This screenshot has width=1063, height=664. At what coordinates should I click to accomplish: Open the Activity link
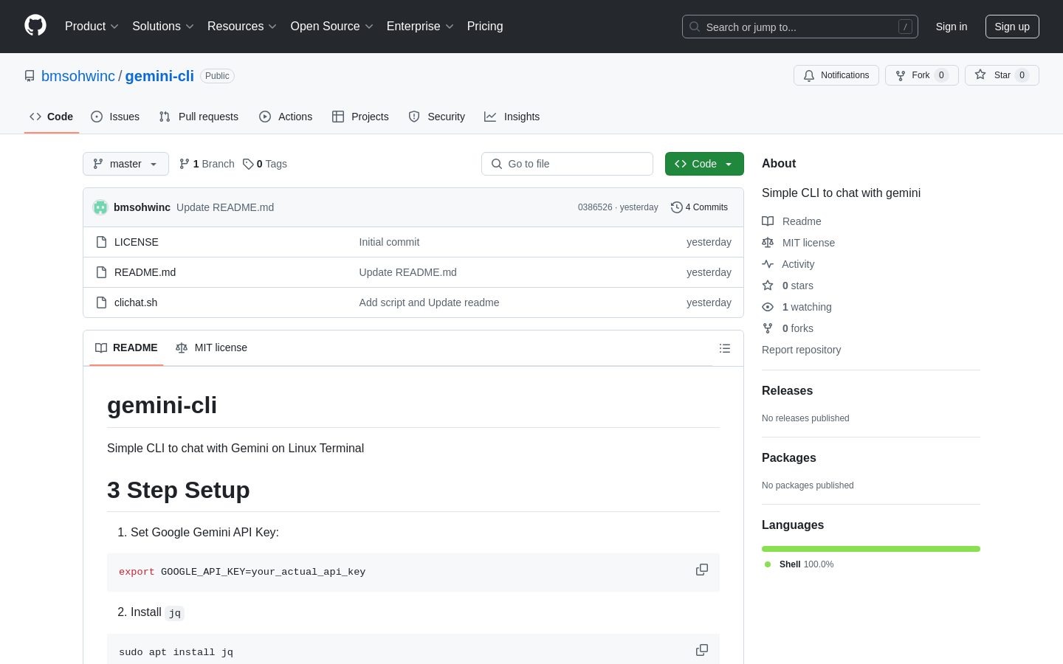click(x=788, y=264)
